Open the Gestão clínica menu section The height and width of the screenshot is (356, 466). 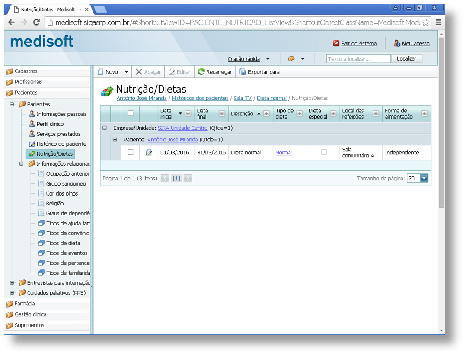(x=48, y=314)
